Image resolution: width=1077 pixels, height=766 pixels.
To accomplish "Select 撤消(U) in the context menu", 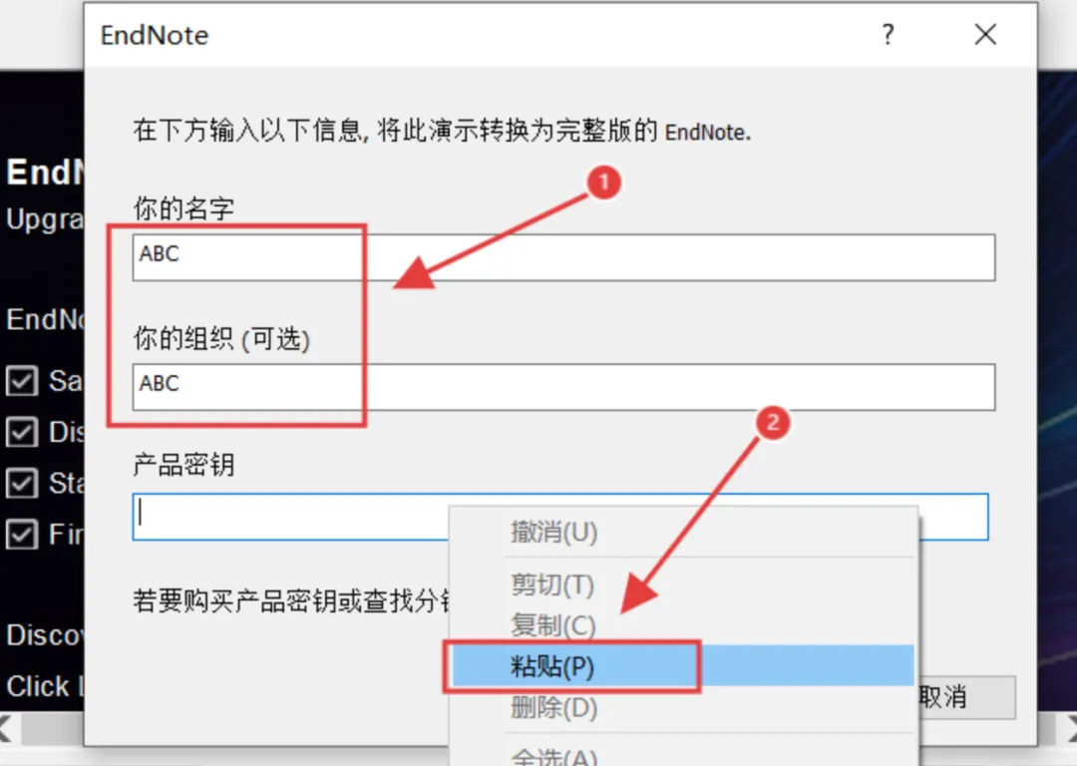I will (x=683, y=533).
